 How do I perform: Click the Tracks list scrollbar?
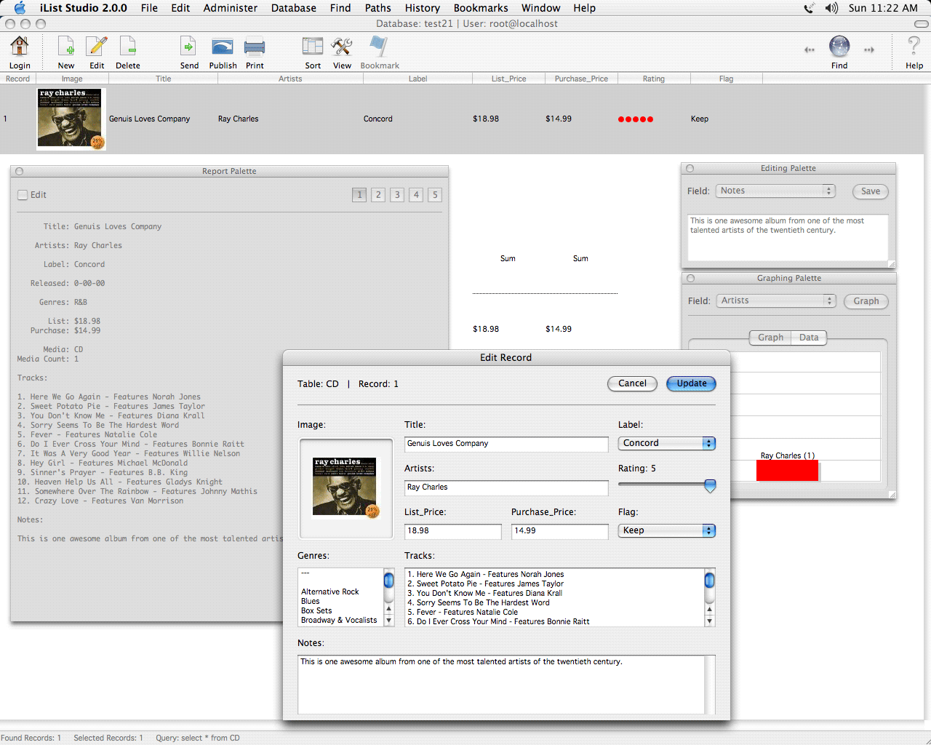coord(710,597)
